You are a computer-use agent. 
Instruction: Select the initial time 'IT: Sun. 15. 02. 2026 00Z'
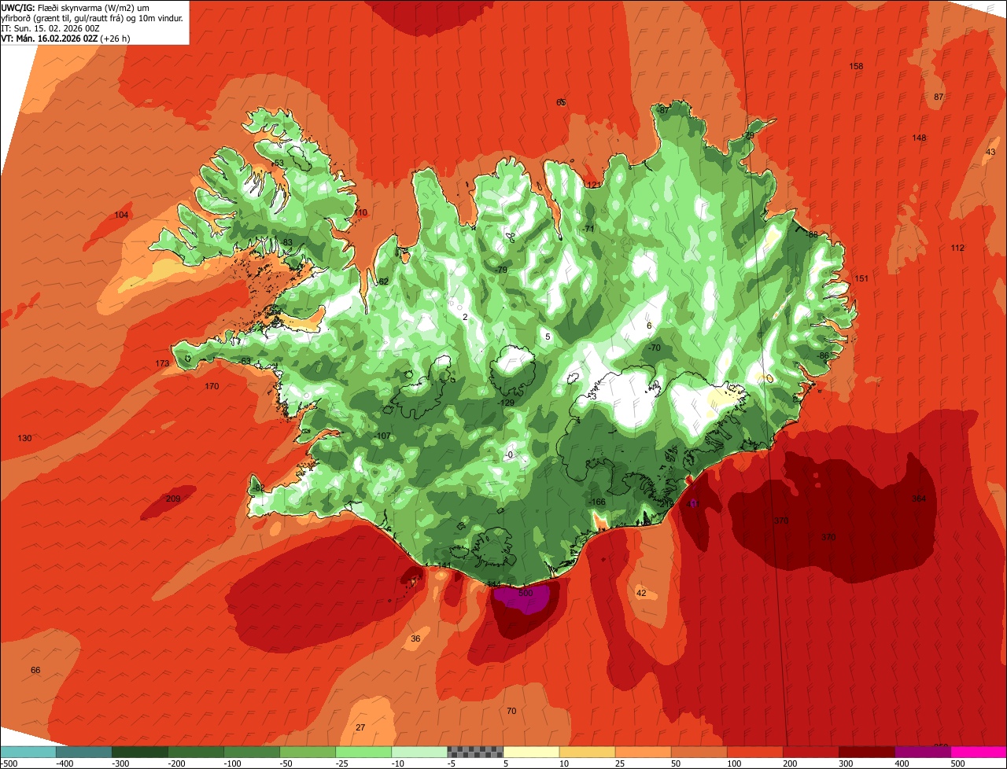tap(50, 28)
